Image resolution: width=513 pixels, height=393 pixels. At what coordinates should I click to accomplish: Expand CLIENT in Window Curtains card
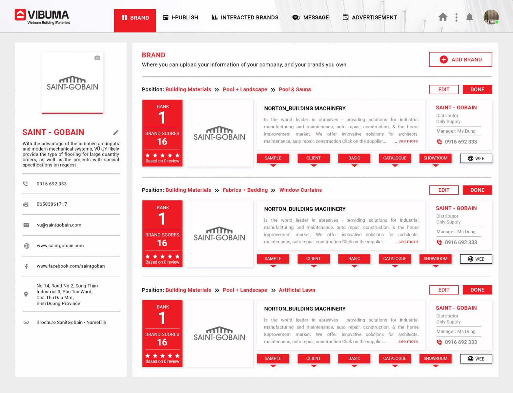(314, 259)
